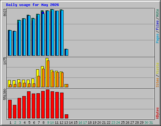Screen dimensions: 161x126
Task: Click day 23 on the x-axis
Action: pos(113,123)
